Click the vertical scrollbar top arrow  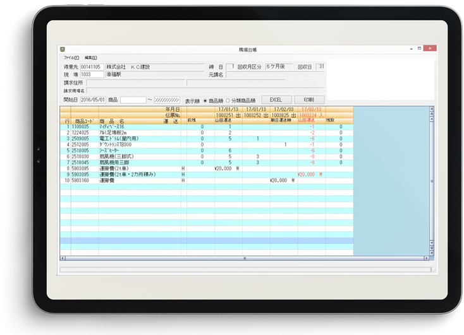click(x=432, y=109)
